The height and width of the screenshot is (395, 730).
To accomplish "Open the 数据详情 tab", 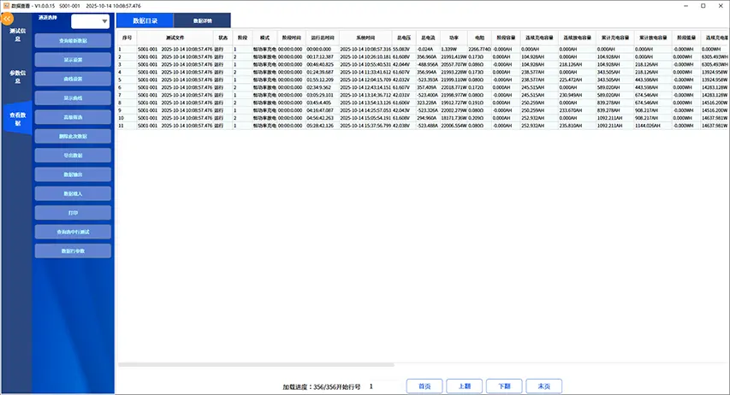I will (x=205, y=21).
